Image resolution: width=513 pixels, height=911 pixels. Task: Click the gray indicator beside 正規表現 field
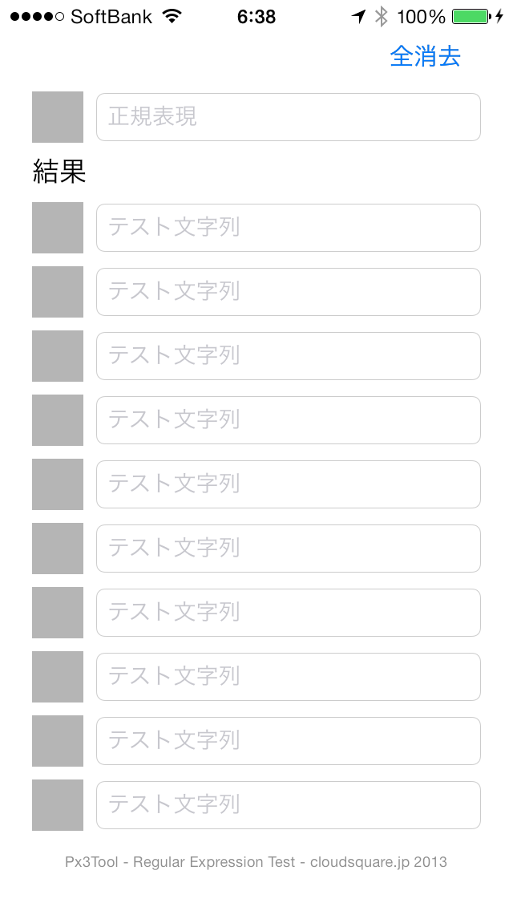(58, 117)
